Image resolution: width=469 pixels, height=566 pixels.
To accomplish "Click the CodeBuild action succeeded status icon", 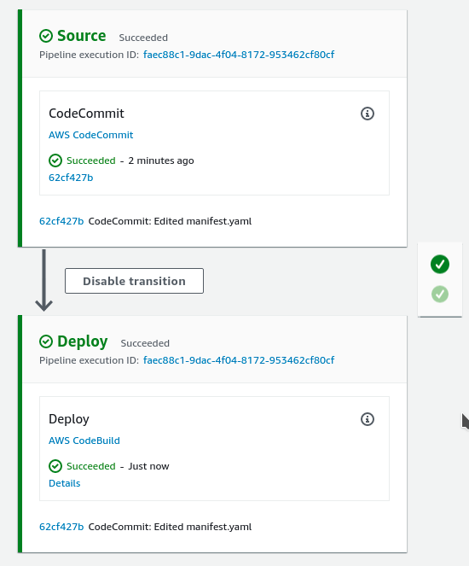I will point(55,466).
